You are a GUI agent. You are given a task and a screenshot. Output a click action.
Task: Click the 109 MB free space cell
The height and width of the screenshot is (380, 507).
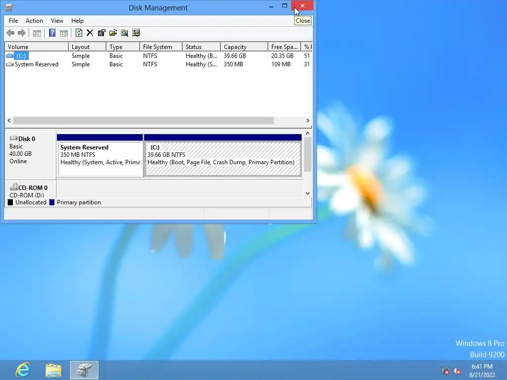[x=281, y=64]
